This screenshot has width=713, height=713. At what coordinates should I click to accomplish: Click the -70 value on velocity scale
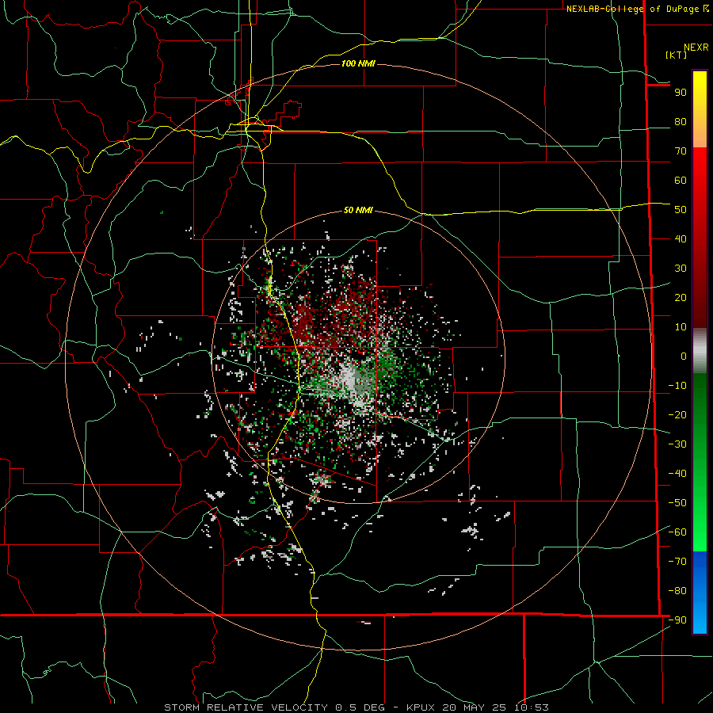tap(677, 562)
